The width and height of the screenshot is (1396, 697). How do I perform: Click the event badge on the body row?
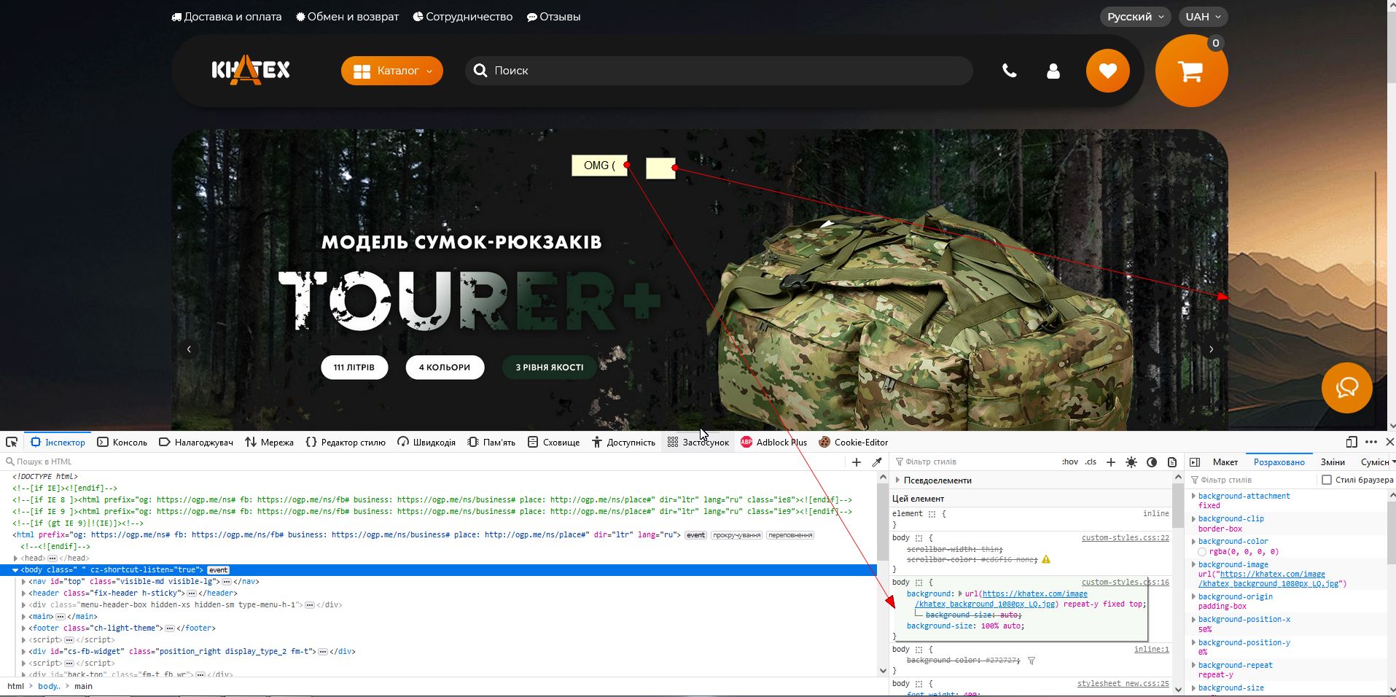(218, 570)
